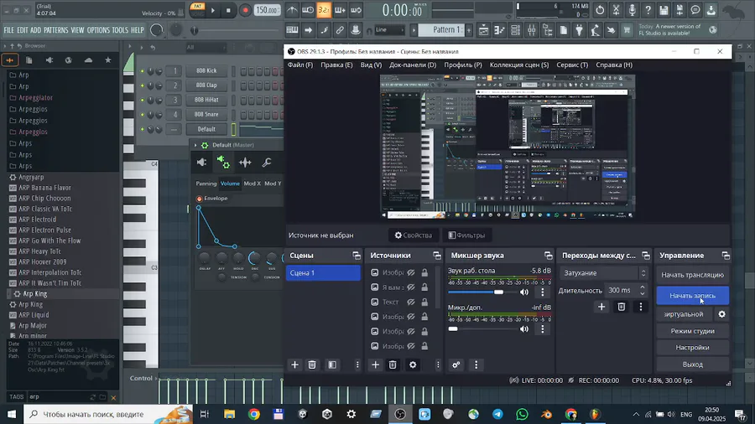Toggle the Envelope enable LED

pyautogui.click(x=199, y=199)
